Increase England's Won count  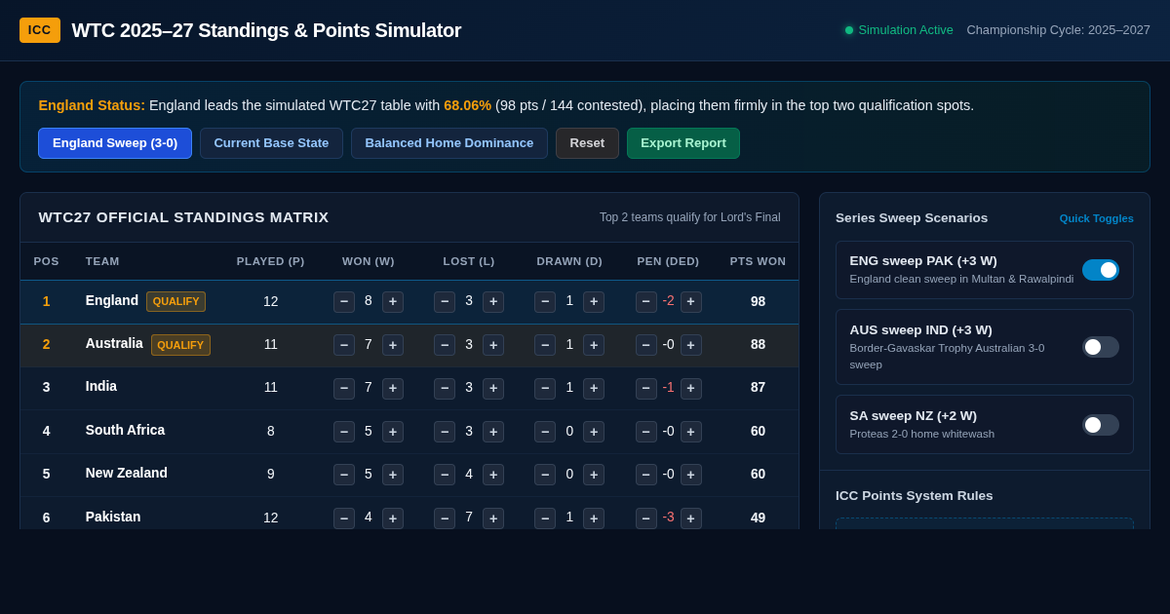[x=393, y=302]
